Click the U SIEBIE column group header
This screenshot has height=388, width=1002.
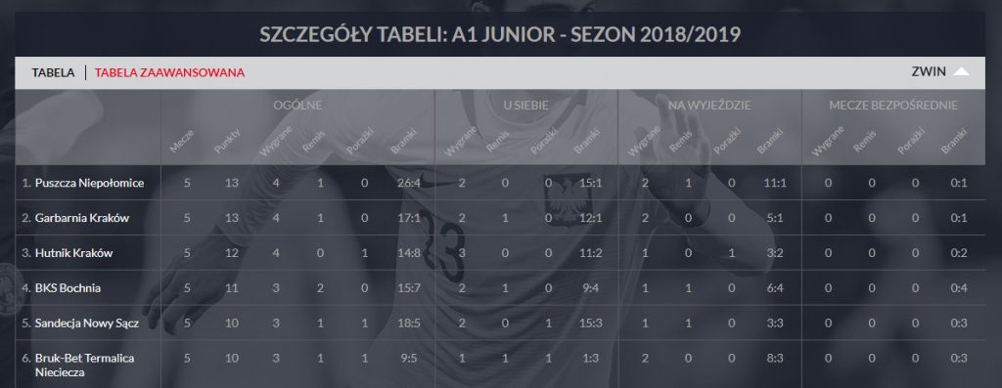[x=525, y=106]
